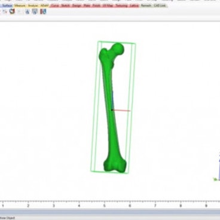Open the Surface tab
The height and width of the screenshot is (220, 220).
7,6
